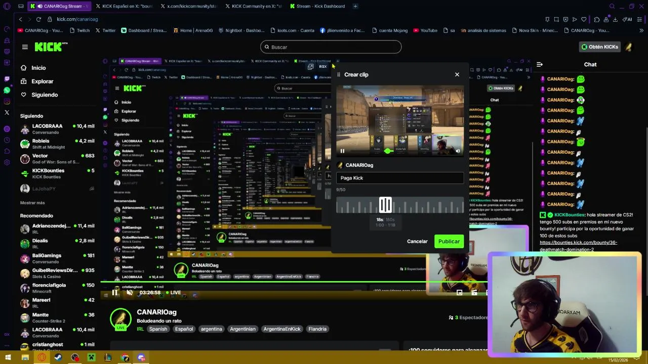Switch to 'KICK Community en X' tab
This screenshot has width=648, height=364.
click(x=253, y=6)
